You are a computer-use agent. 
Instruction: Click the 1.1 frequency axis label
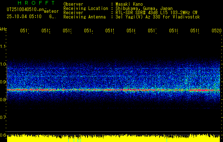coord(3,47)
